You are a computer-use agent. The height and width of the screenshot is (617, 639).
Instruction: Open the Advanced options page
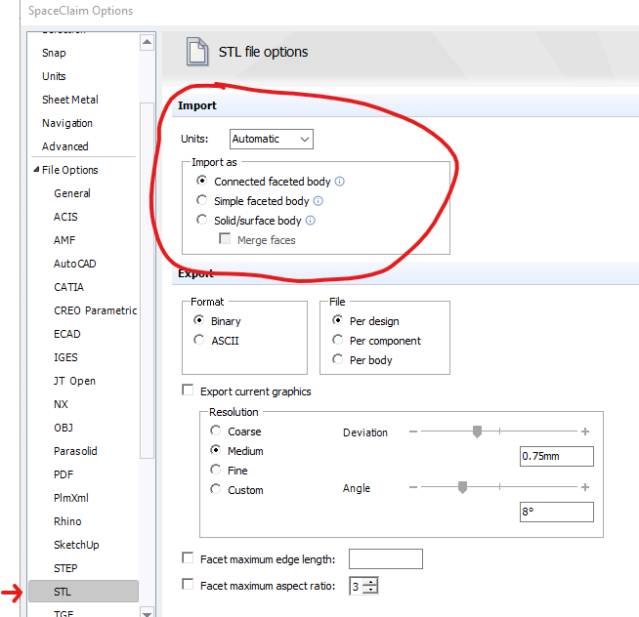click(65, 146)
